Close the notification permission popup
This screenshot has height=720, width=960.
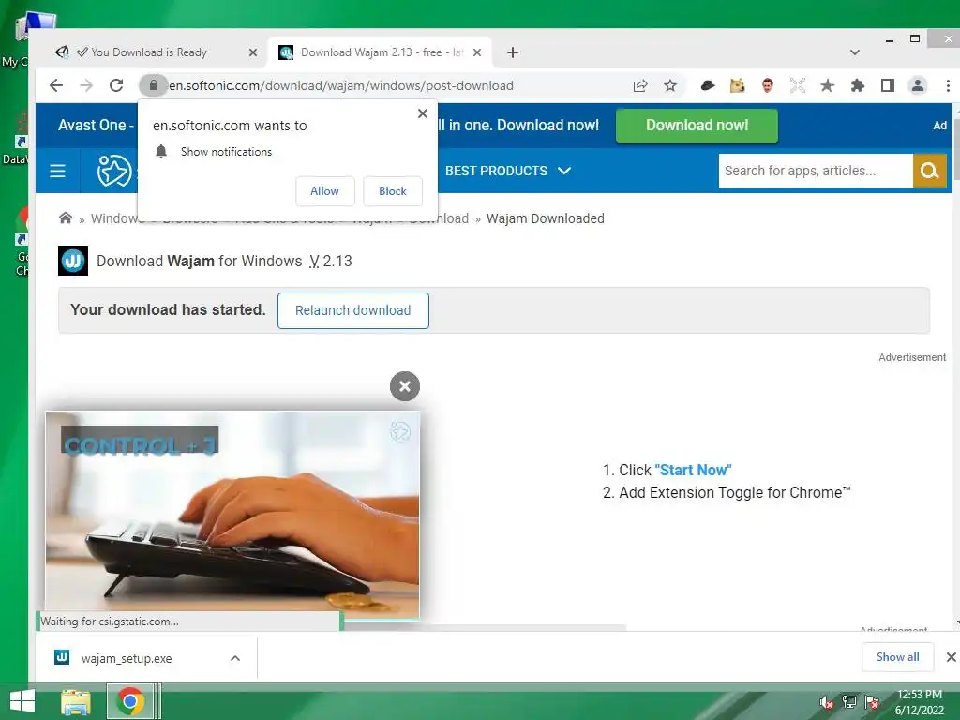(423, 113)
